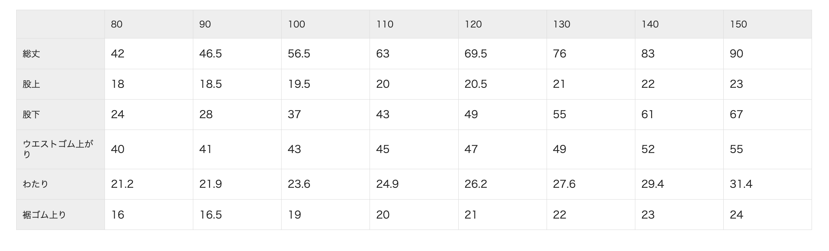The height and width of the screenshot is (251, 829).
Task: Click 股下 value 37 for size 100
Action: pyautogui.click(x=294, y=115)
